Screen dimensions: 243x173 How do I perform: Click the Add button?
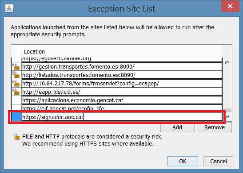pos(177,127)
